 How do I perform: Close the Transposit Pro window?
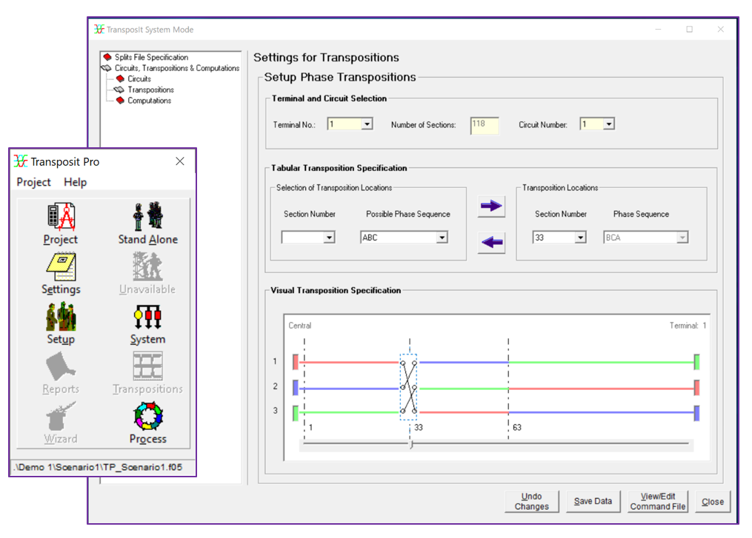(x=180, y=161)
